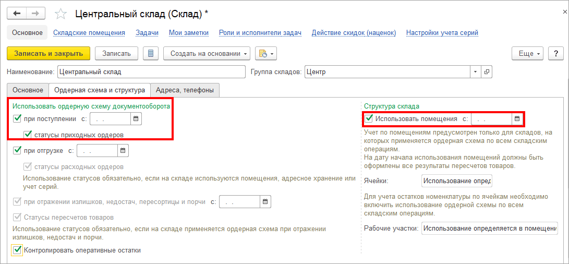
Task: Open calendar for при отгрузке date
Action: [123, 150]
